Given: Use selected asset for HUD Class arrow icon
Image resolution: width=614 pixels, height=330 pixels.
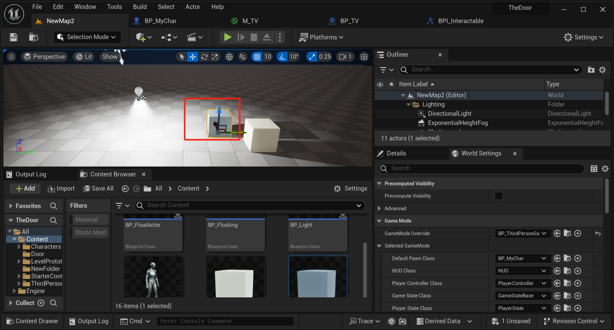Looking at the screenshot, I should [x=557, y=271].
